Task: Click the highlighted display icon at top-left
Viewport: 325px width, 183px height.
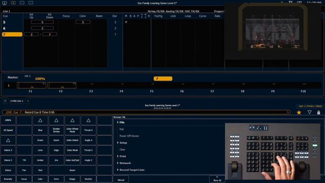Action: point(5,3)
